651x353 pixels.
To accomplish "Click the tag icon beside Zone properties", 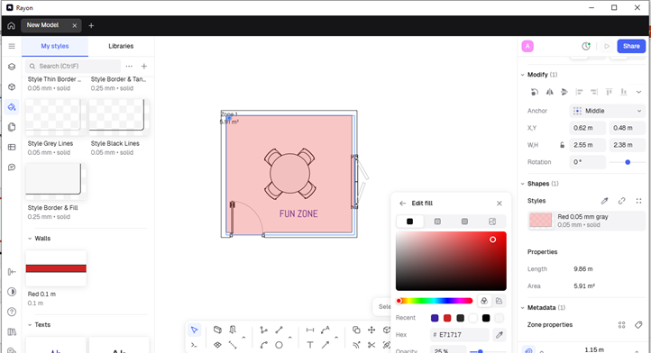I will pos(638,325).
